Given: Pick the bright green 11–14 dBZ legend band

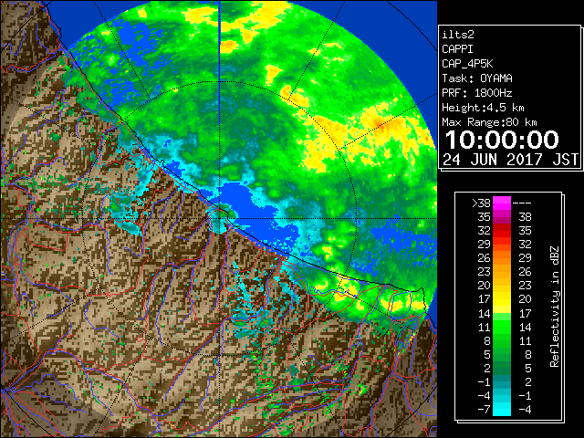Looking at the screenshot, I should tap(502, 327).
